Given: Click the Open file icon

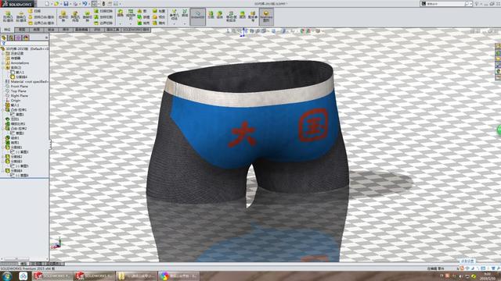Looking at the screenshot, I should tap(56, 4).
